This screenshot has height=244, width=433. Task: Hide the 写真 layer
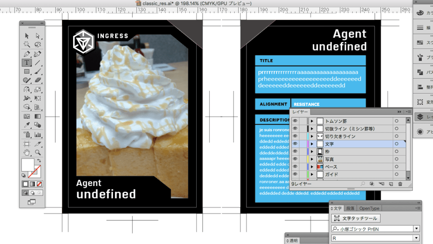pos(295,159)
